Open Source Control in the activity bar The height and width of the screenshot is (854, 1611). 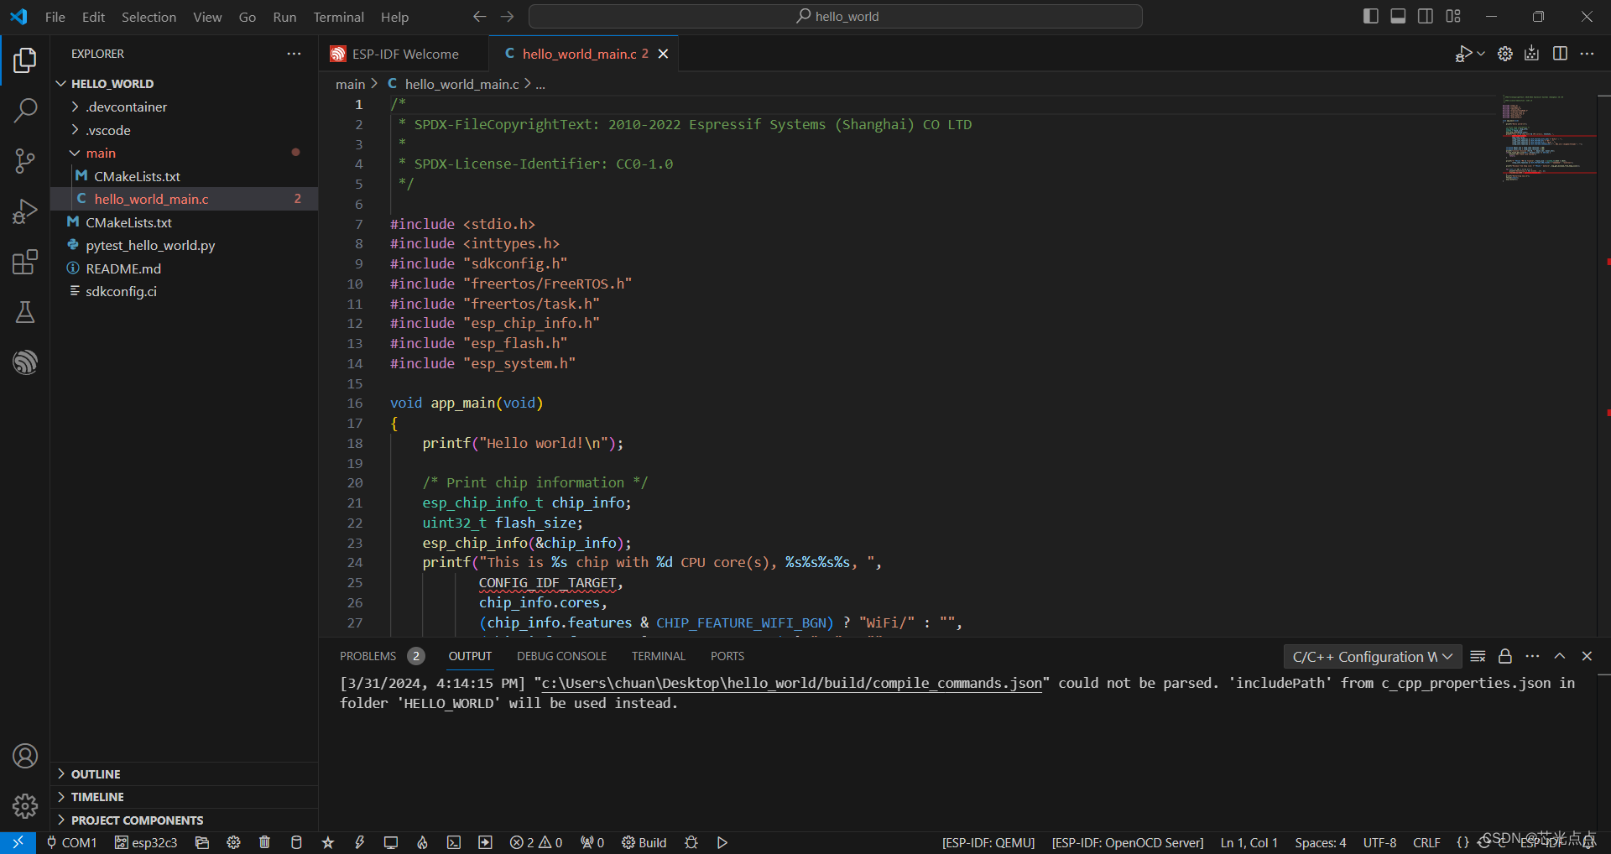[25, 160]
